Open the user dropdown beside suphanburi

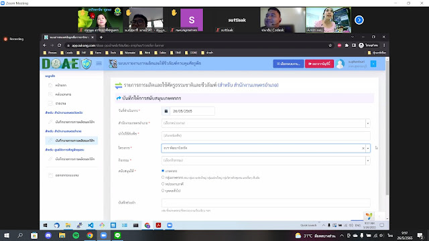click(x=373, y=64)
